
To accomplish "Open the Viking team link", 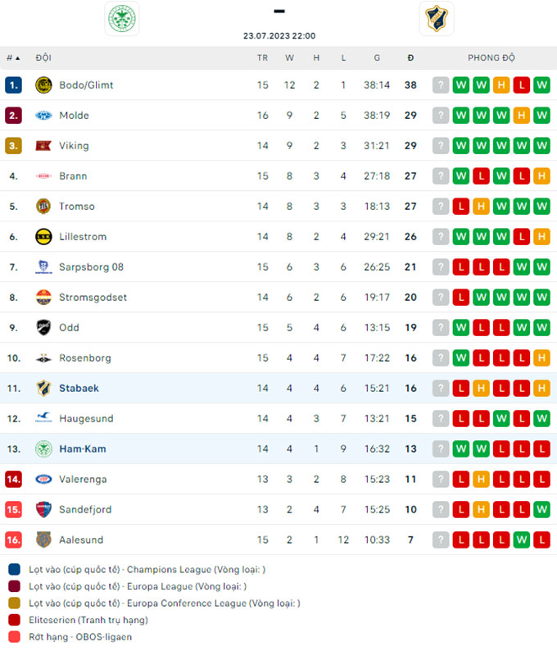I will click(x=74, y=146).
